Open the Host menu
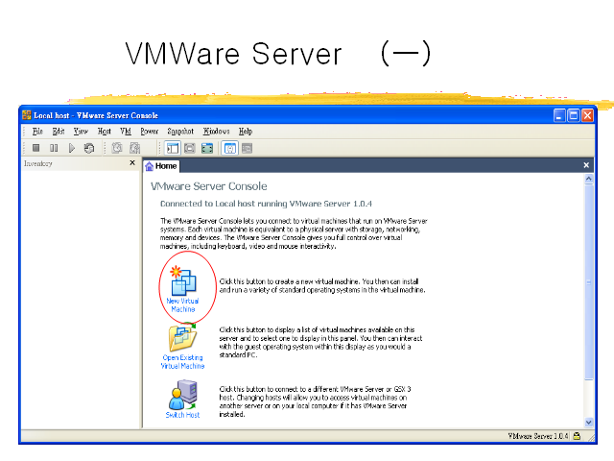The image size is (614, 461). pyautogui.click(x=105, y=132)
